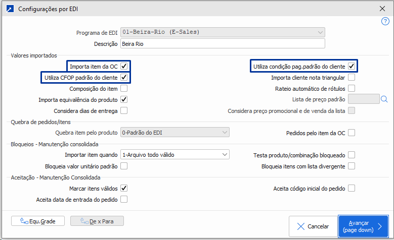Click the application arrow icon in the title bar

(9, 8)
